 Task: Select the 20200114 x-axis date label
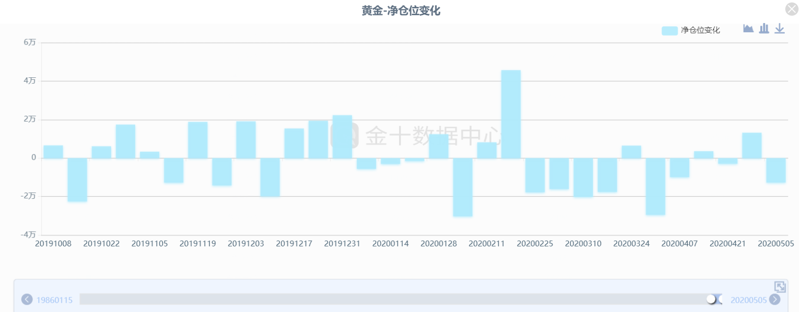(390, 243)
